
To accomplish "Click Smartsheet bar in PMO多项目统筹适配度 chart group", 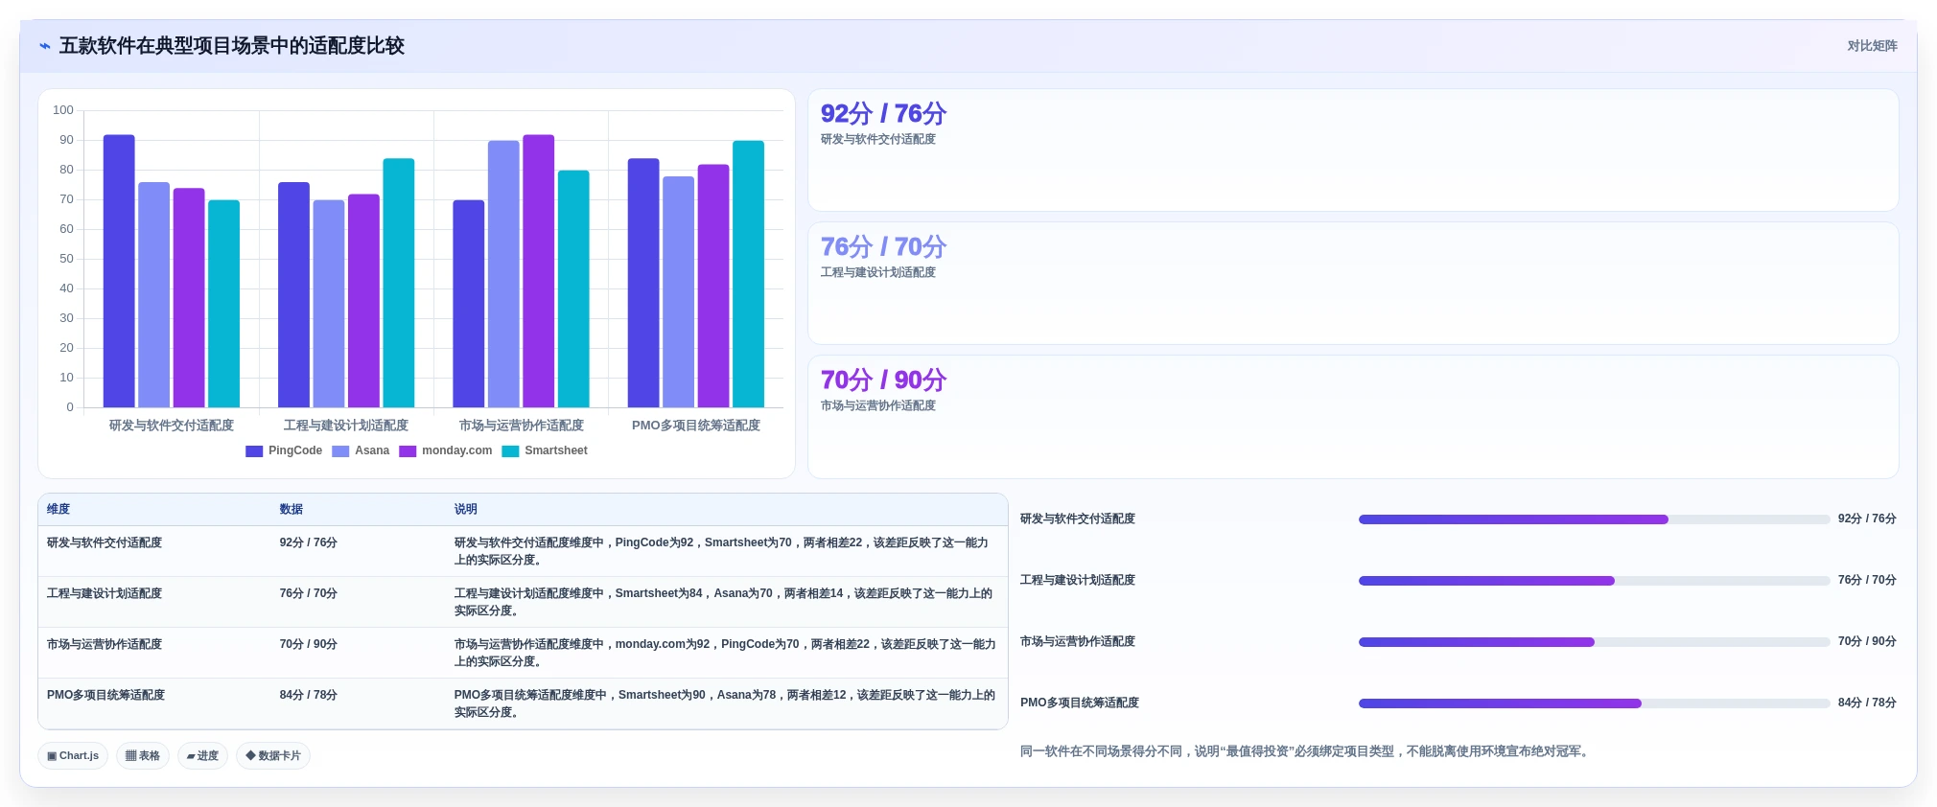I will pos(749,274).
